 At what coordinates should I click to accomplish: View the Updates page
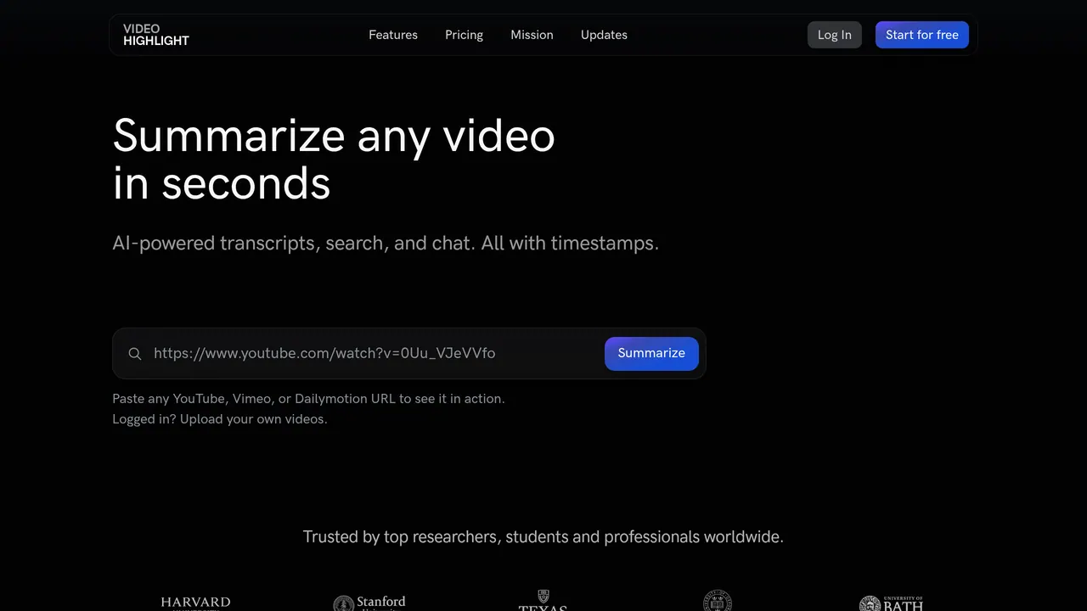pyautogui.click(x=604, y=35)
